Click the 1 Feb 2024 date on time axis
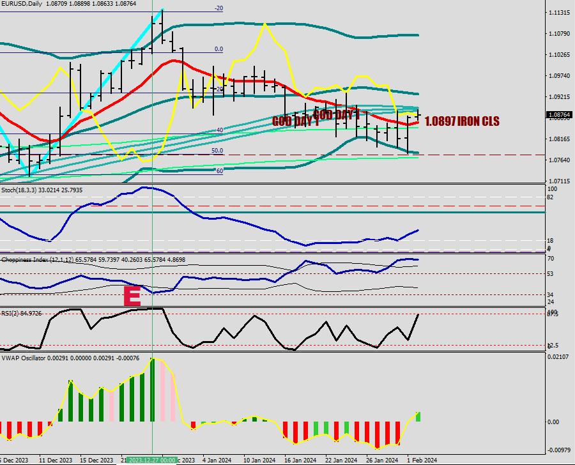Screen dimensions: 575x465 coord(422,460)
